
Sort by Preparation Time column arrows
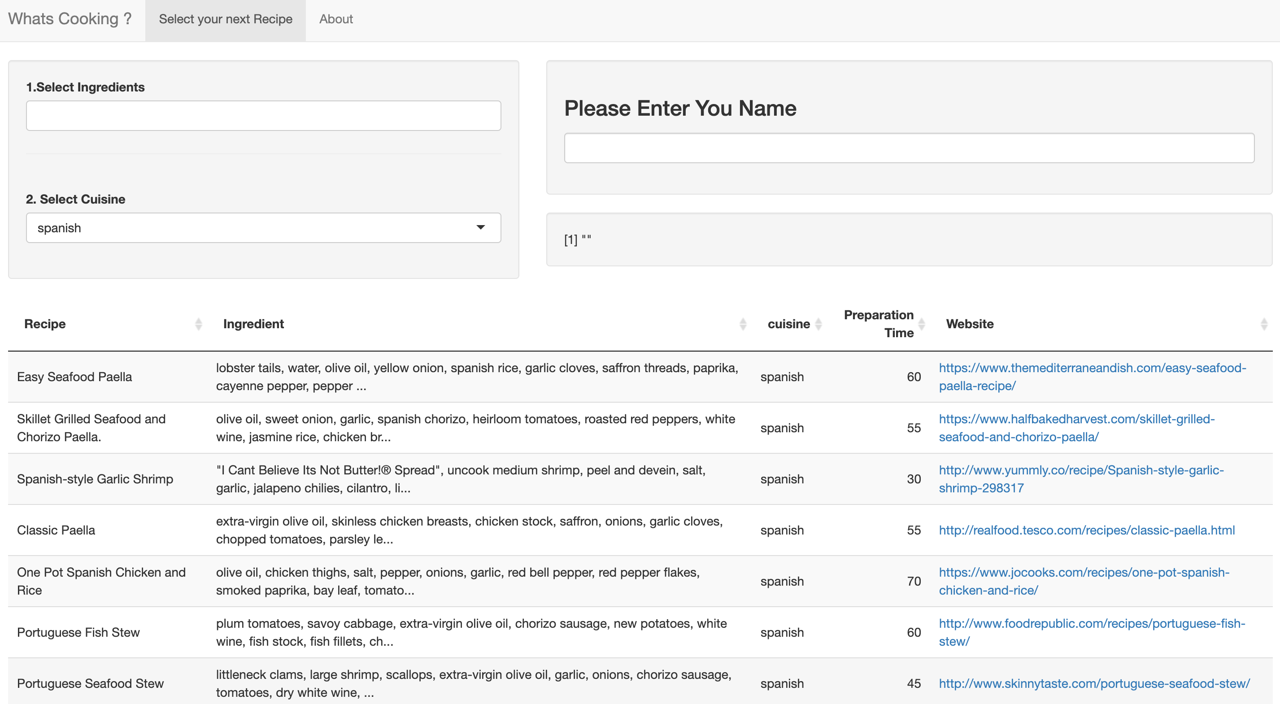[921, 324]
